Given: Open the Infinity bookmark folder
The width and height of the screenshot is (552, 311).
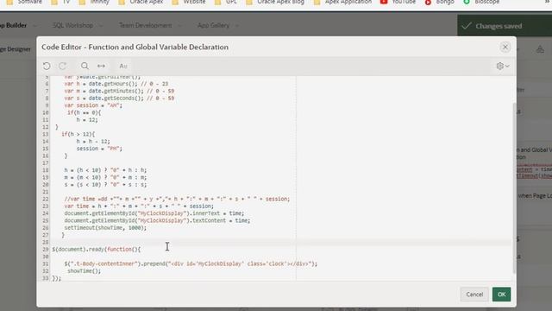Looking at the screenshot, I should 94,2.
